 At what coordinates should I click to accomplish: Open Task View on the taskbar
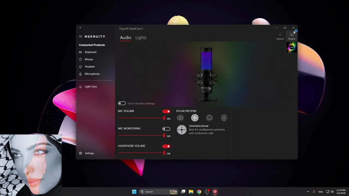pyautogui.click(x=183, y=192)
